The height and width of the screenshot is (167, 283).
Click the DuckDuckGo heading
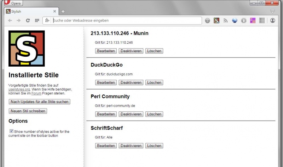(x=107, y=65)
